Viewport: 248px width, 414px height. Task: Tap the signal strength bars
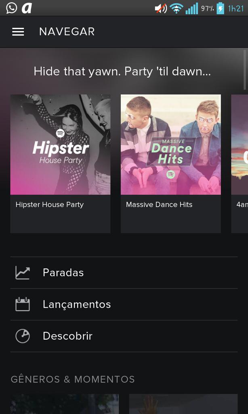click(x=191, y=8)
